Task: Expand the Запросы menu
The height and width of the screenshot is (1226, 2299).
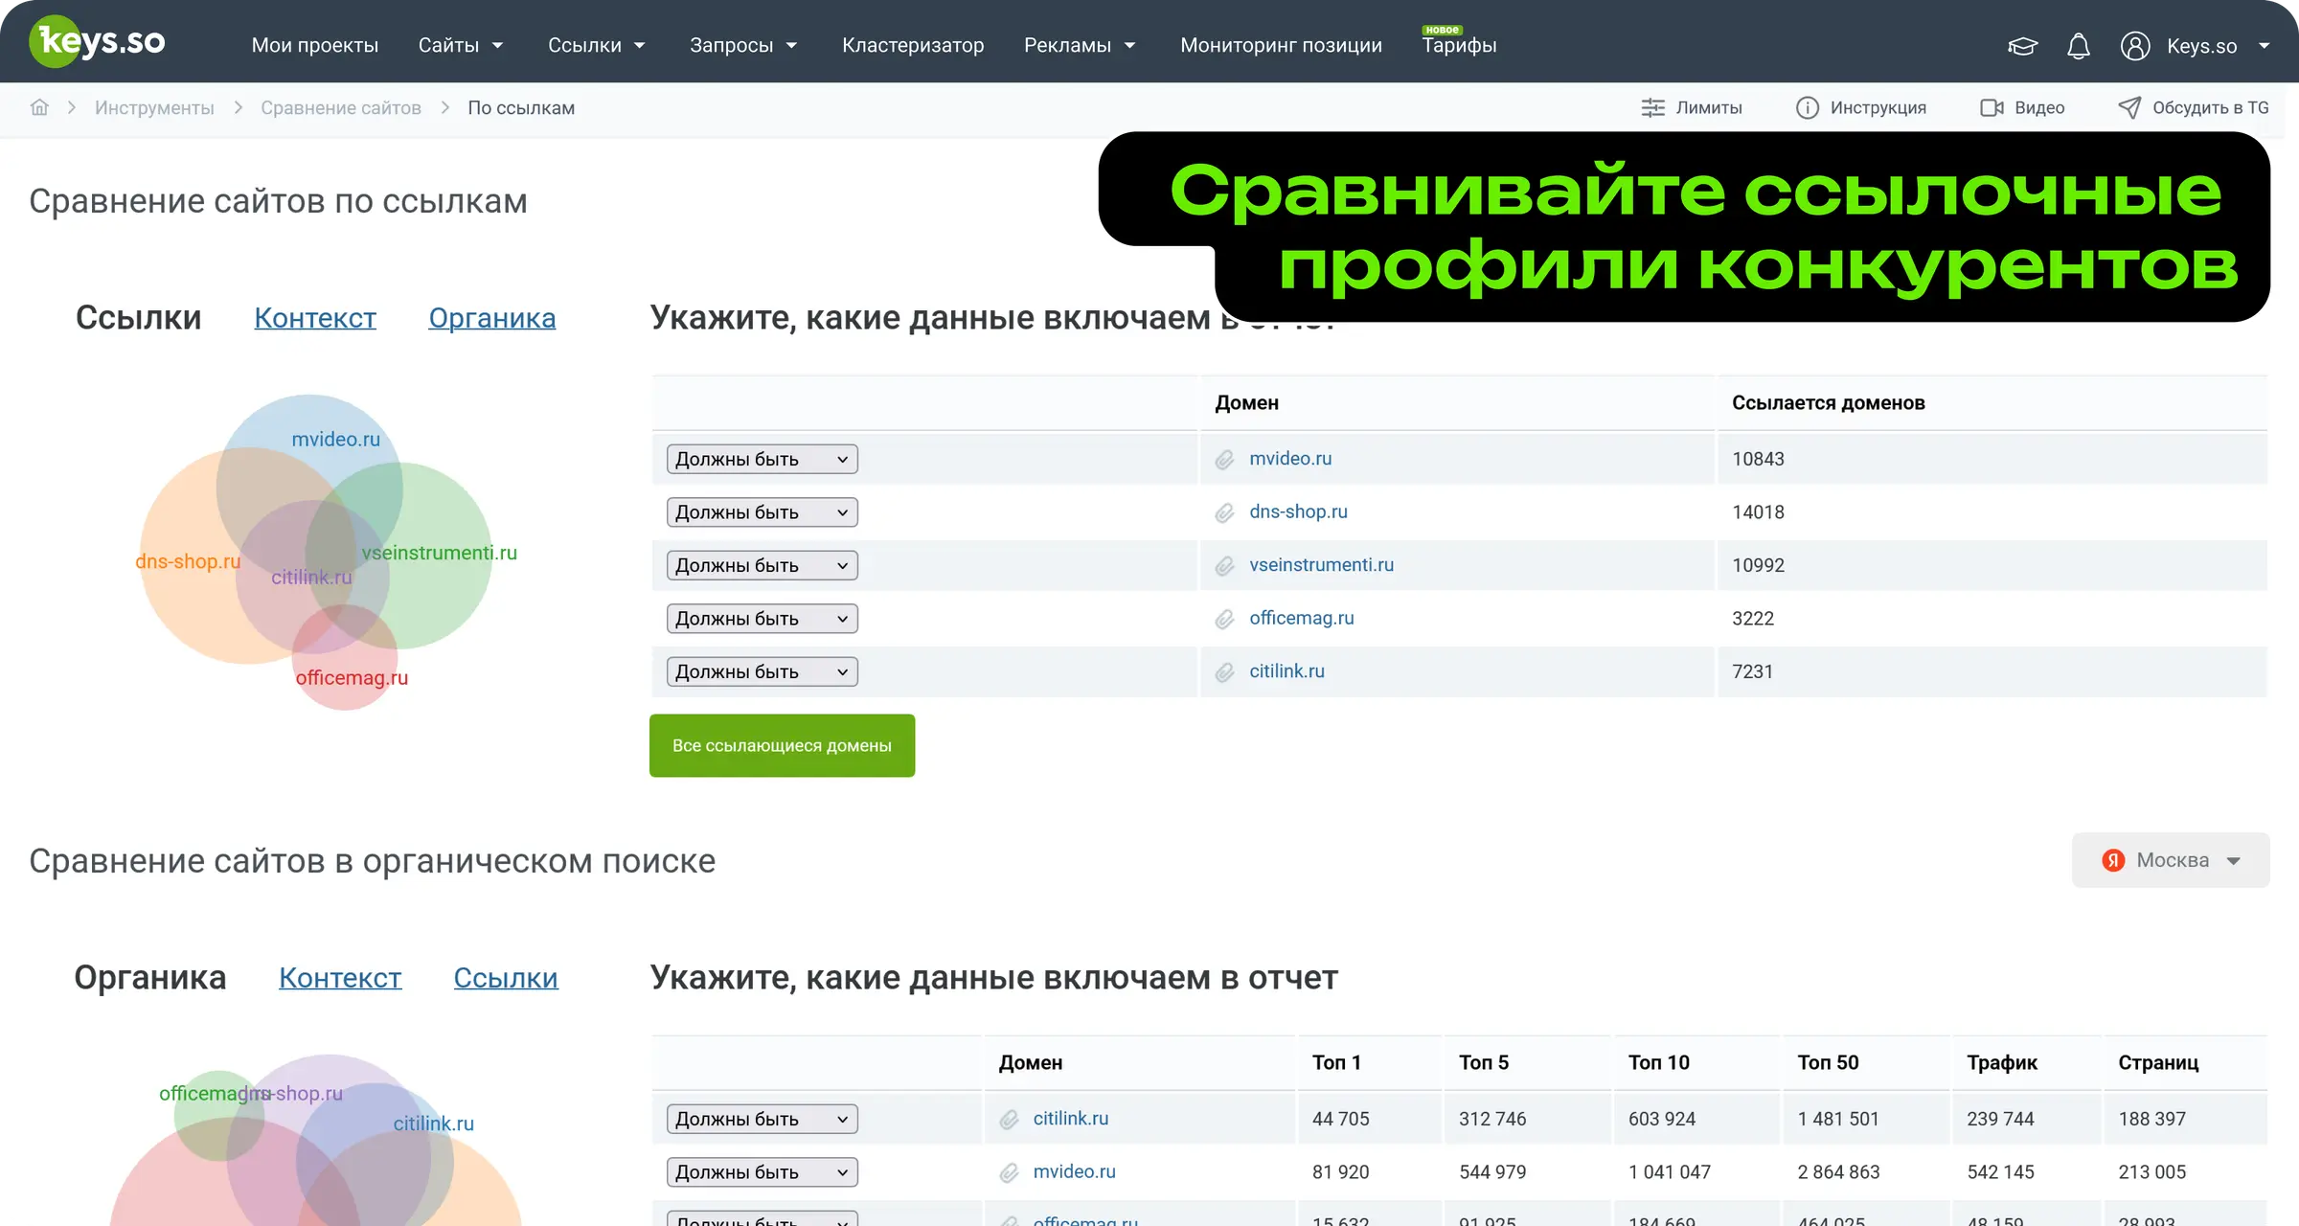Action: click(x=743, y=45)
